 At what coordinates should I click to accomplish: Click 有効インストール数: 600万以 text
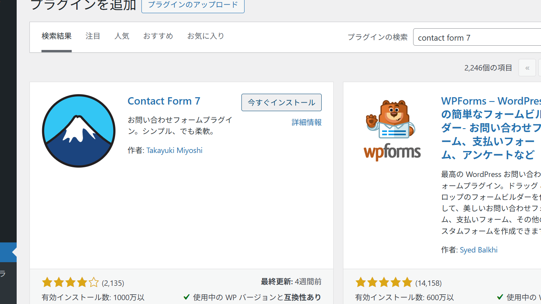point(404,297)
